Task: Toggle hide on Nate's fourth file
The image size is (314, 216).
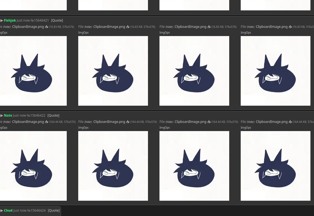Action: pyautogui.click(x=251, y=122)
